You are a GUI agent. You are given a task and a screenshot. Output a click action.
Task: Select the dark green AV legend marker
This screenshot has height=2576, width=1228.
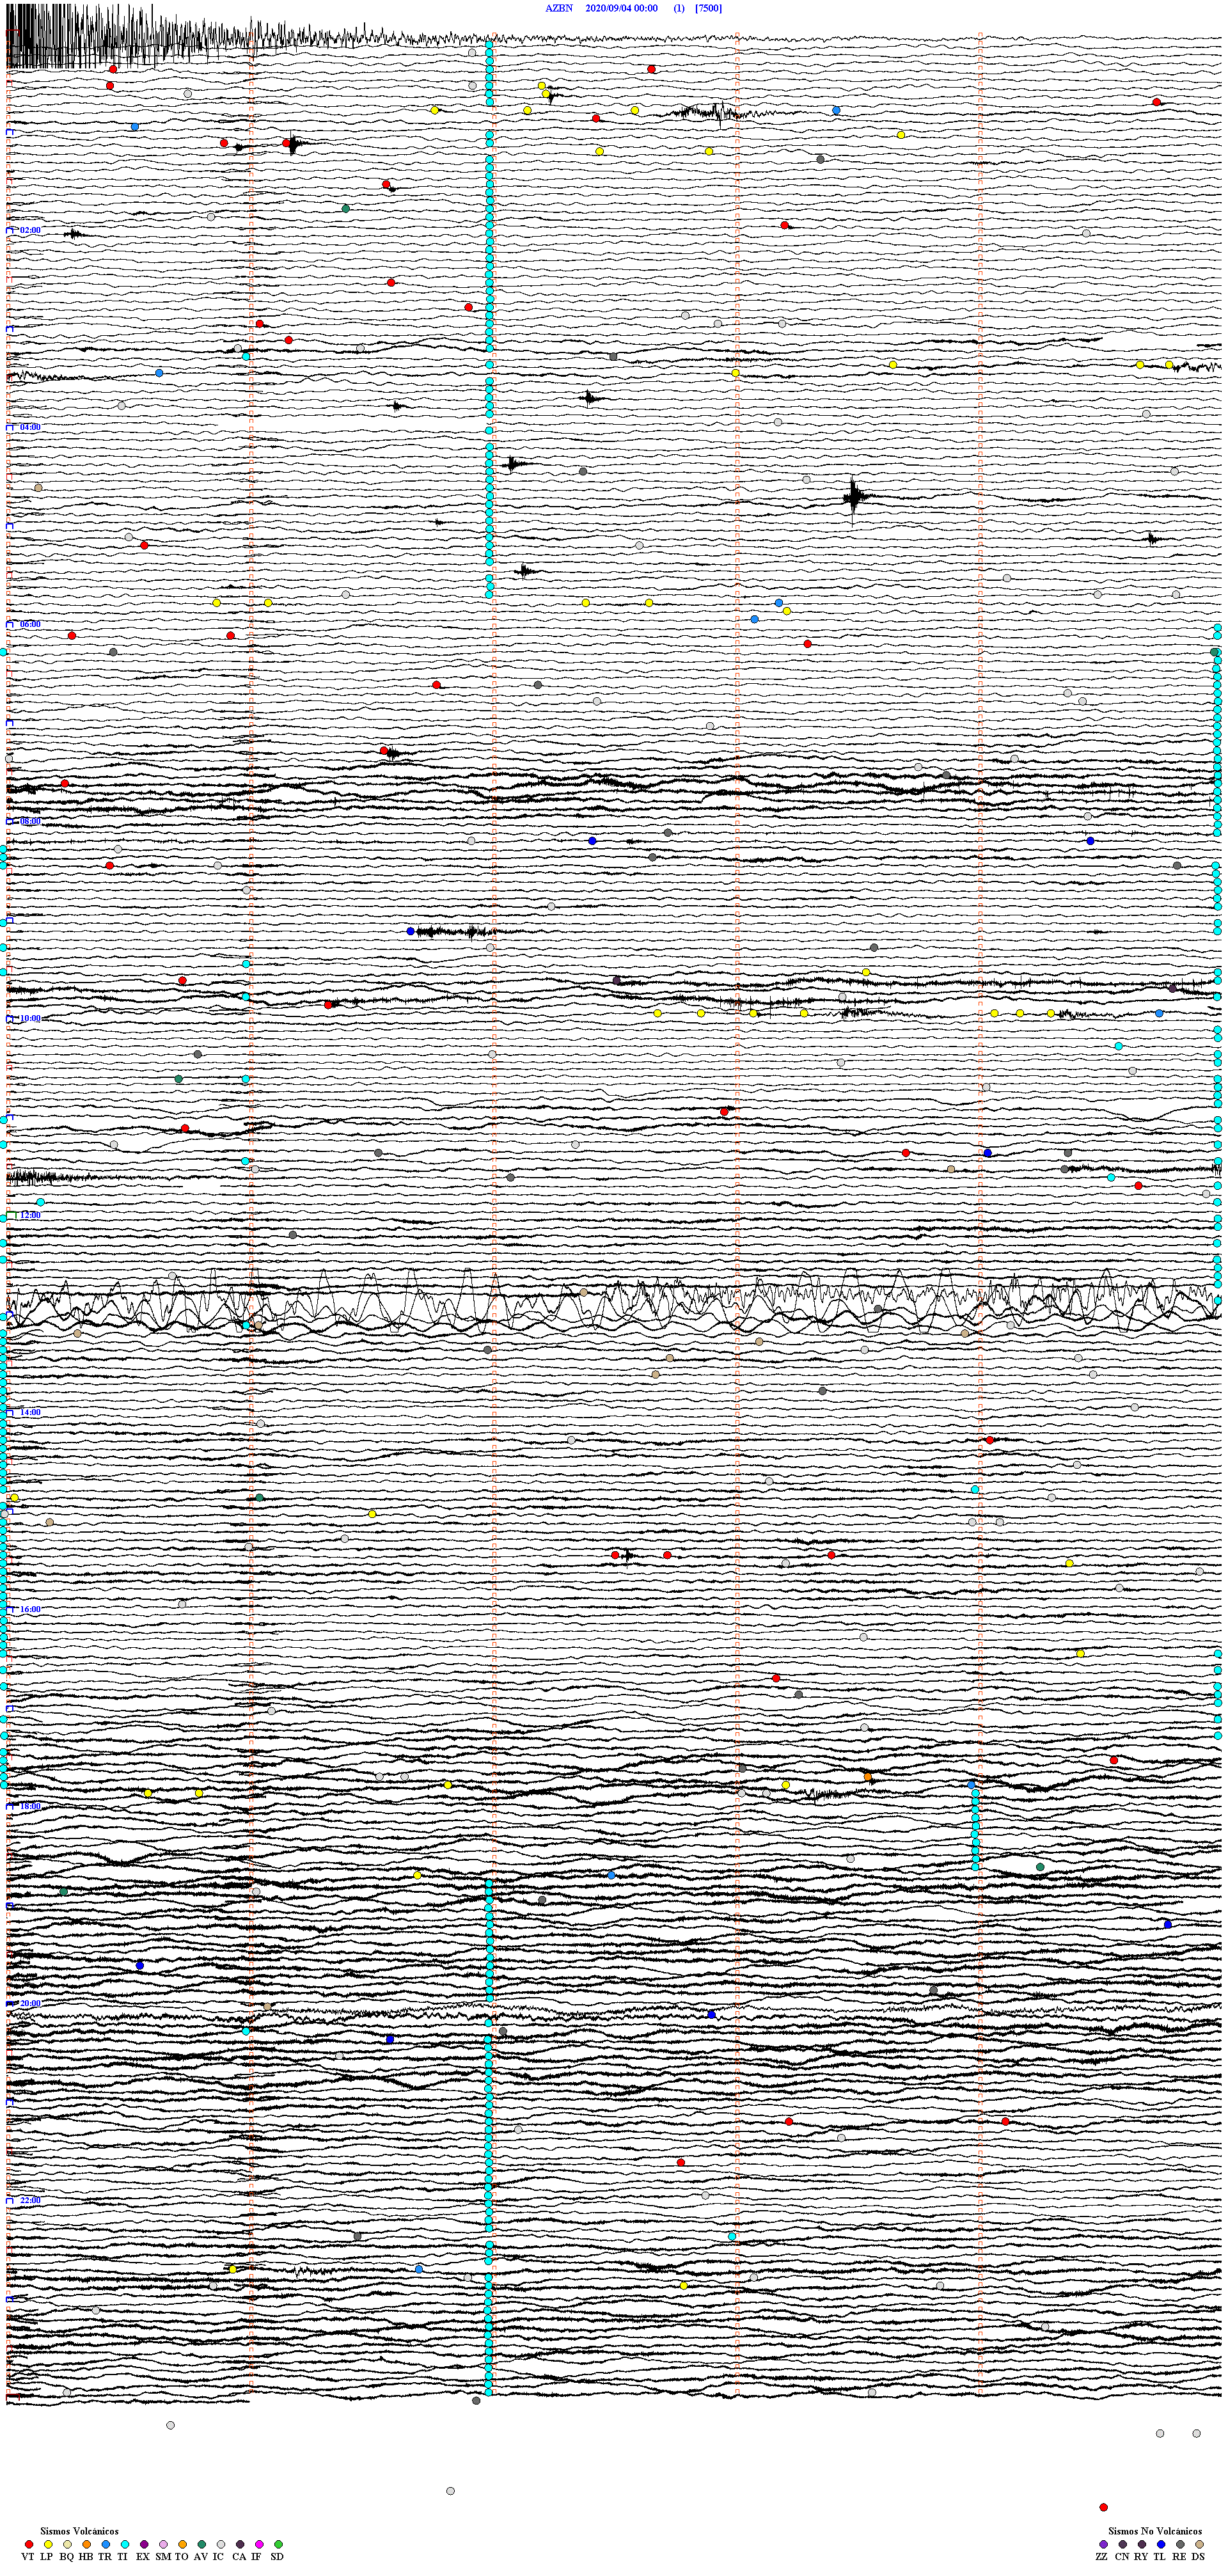[x=202, y=2544]
